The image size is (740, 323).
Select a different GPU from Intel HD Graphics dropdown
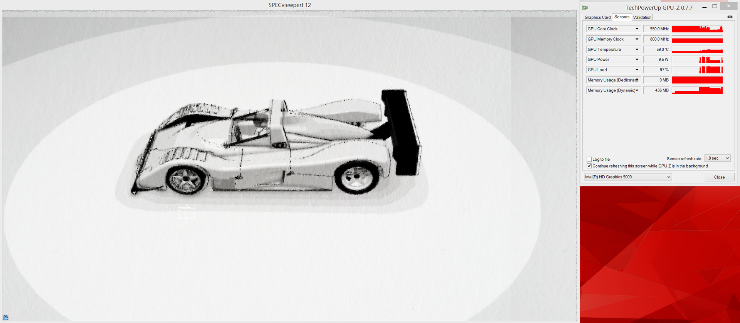click(x=628, y=177)
